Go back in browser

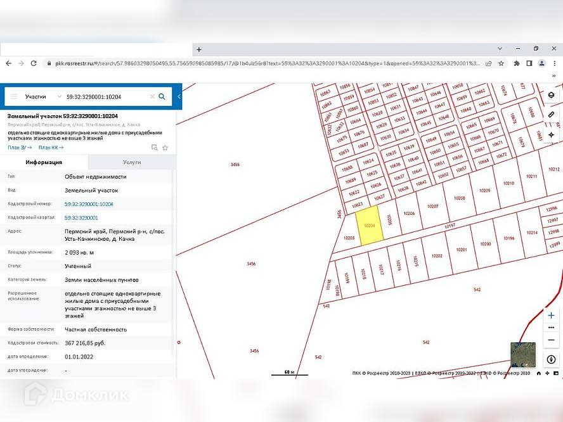coord(9,63)
